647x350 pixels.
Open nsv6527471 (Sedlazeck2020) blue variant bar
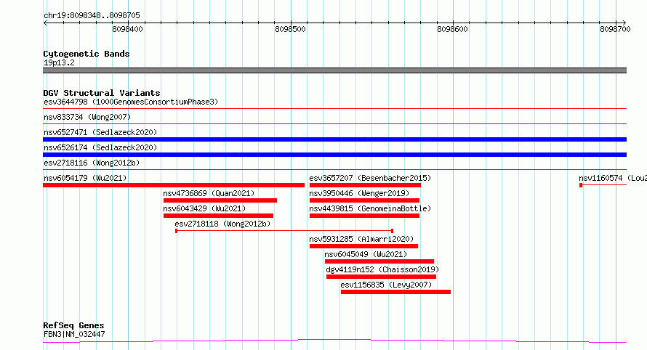click(334, 139)
